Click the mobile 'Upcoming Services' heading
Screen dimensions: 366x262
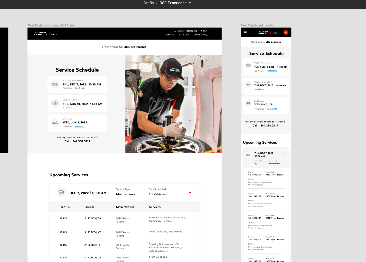coord(260,142)
